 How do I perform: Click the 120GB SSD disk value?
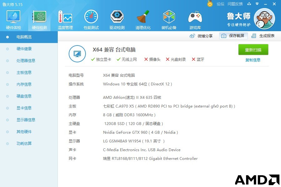134,124
